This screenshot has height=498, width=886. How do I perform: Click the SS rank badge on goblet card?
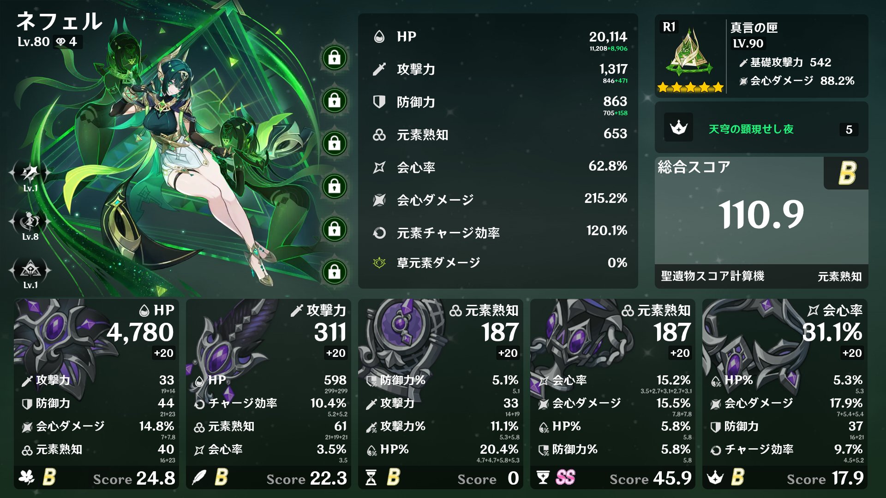(x=565, y=477)
